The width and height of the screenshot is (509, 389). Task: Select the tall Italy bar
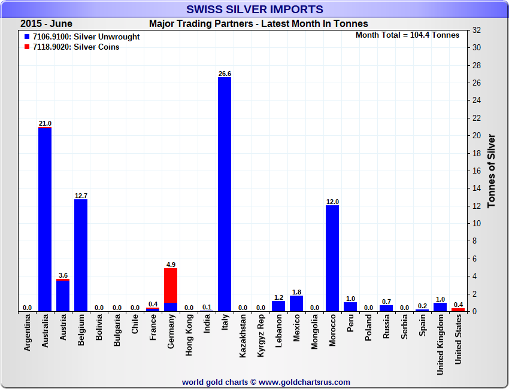(x=225, y=194)
